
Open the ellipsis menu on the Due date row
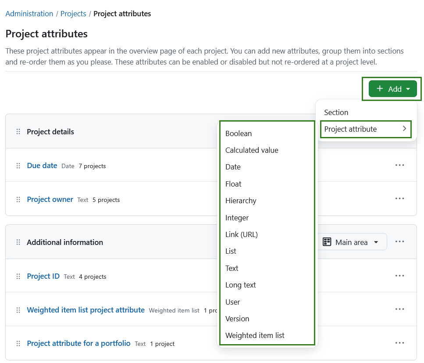(399, 165)
